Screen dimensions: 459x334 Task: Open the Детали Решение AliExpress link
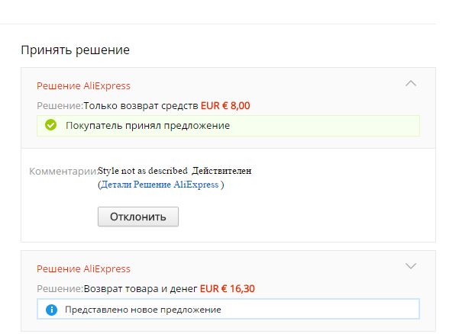160,185
